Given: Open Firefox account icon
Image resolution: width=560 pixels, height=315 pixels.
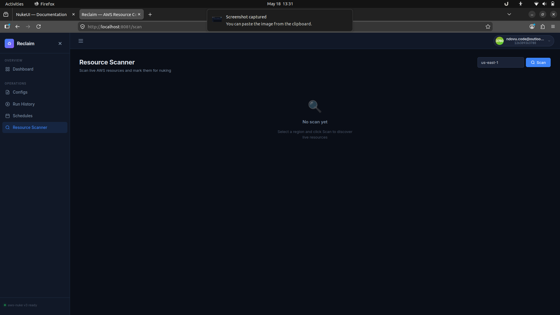Looking at the screenshot, I should pyautogui.click(x=532, y=27).
